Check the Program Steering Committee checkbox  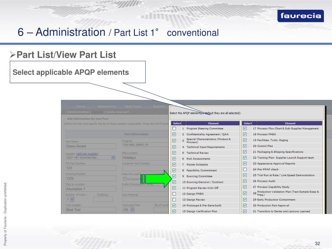(174, 128)
